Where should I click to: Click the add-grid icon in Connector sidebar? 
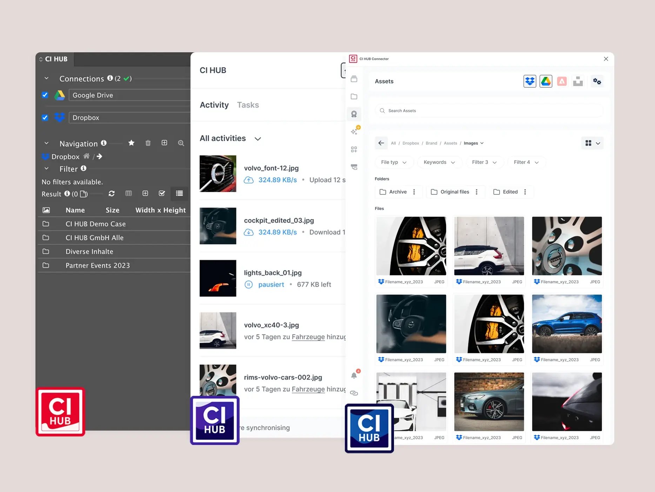354,149
